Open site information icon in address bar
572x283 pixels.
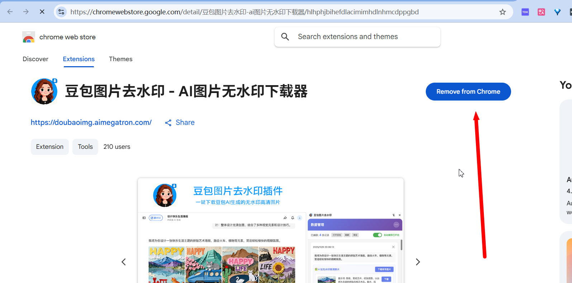(x=61, y=12)
